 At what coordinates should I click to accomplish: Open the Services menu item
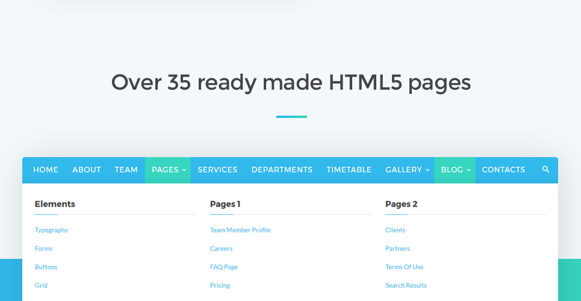217,170
